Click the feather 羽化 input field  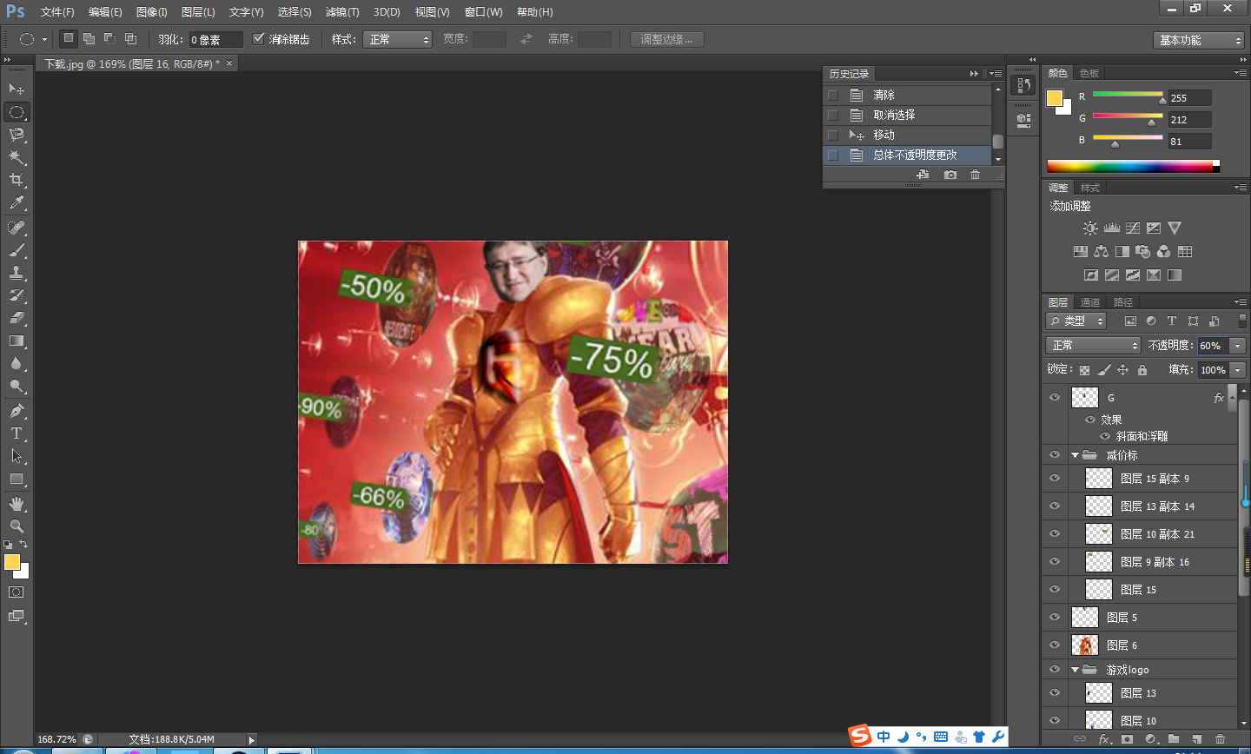coord(215,39)
